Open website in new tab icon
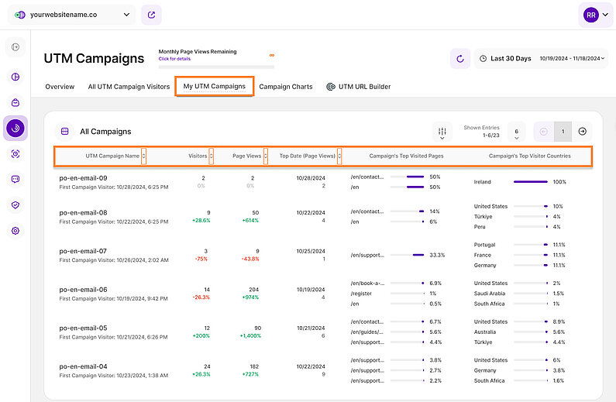The image size is (616, 402). coord(151,14)
